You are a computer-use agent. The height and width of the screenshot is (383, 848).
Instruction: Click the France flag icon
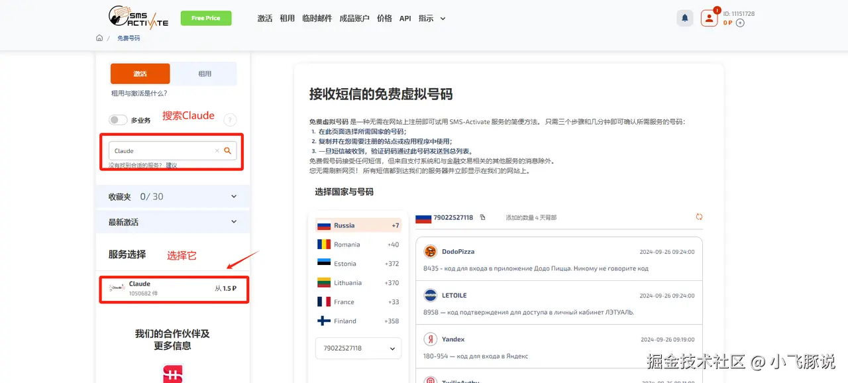click(x=324, y=302)
